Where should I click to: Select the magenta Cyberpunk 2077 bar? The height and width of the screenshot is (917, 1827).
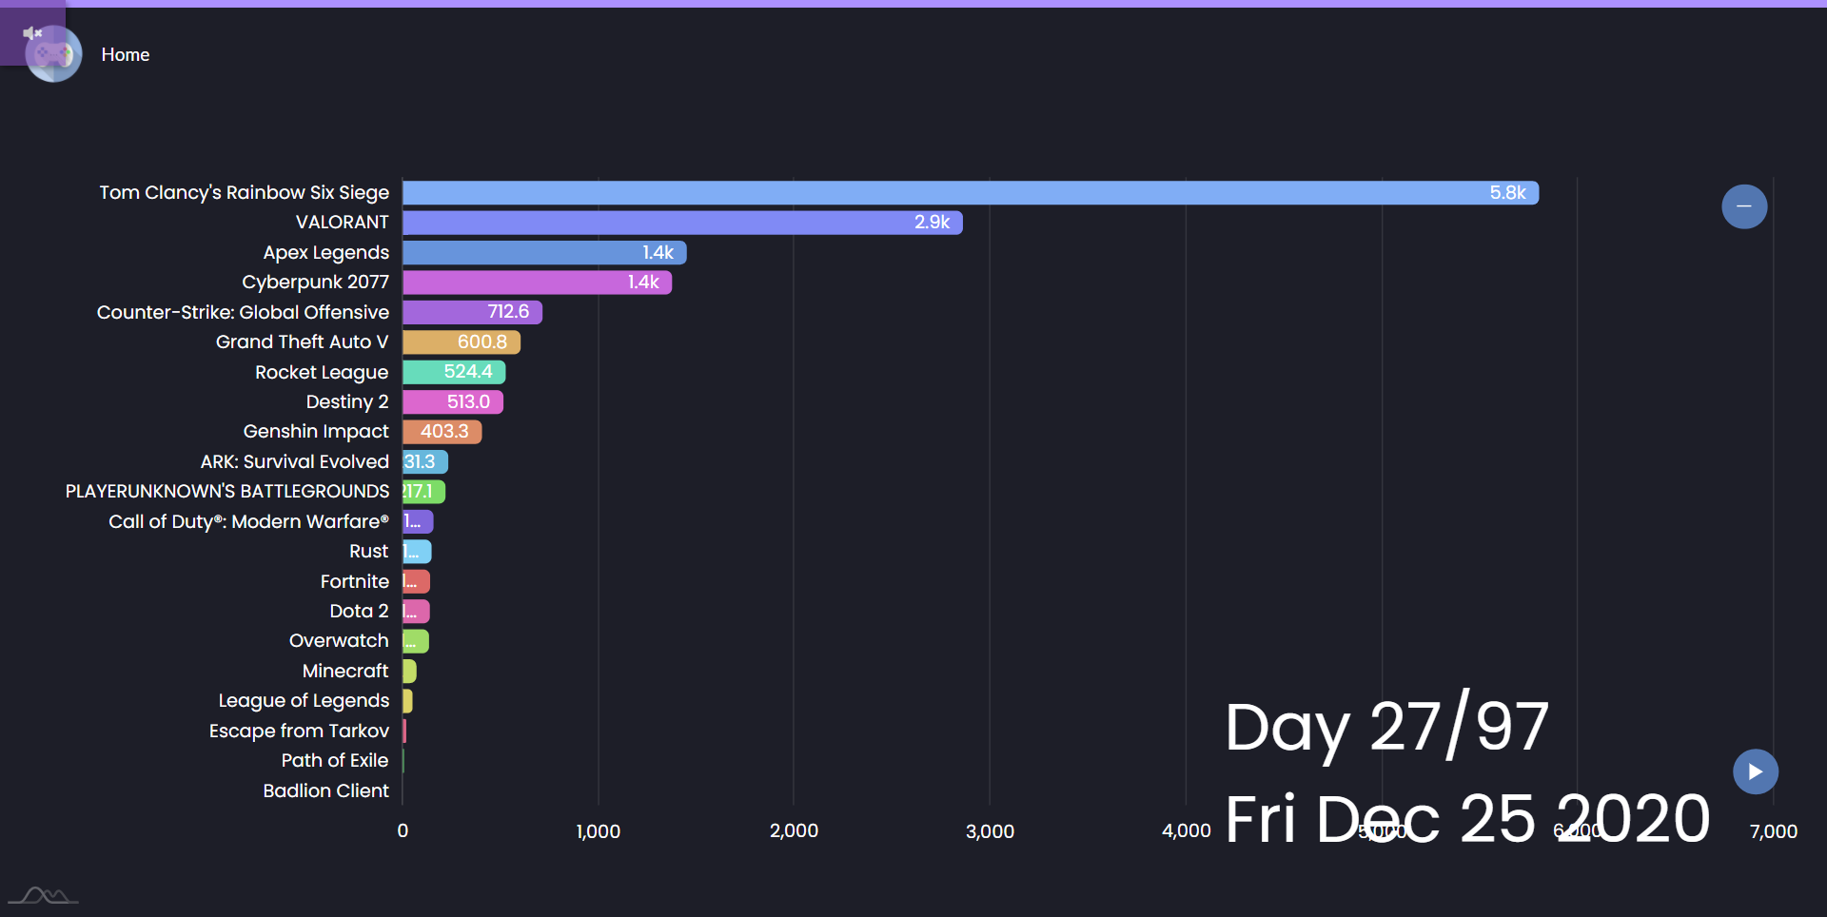coord(537,283)
